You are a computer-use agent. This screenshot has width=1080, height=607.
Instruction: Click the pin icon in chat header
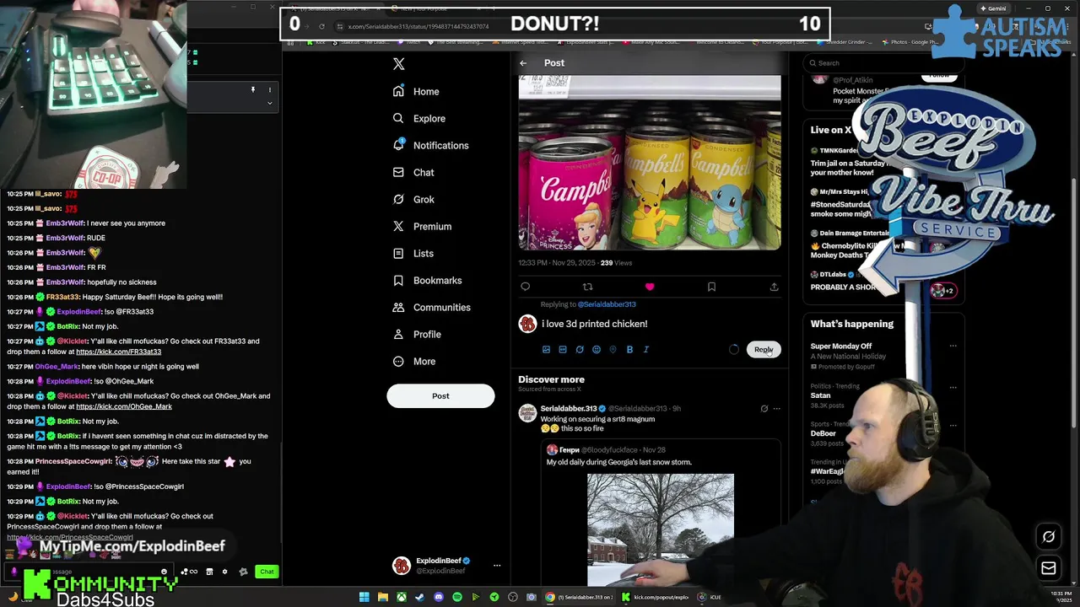tap(252, 89)
